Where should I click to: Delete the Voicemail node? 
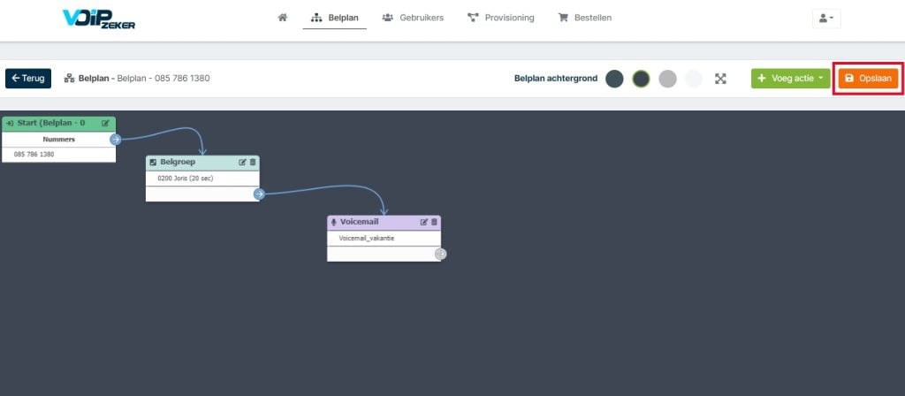(x=434, y=222)
